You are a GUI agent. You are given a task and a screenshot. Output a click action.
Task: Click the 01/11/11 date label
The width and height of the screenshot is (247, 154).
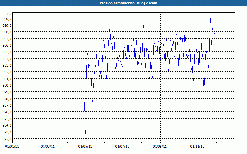point(197,147)
